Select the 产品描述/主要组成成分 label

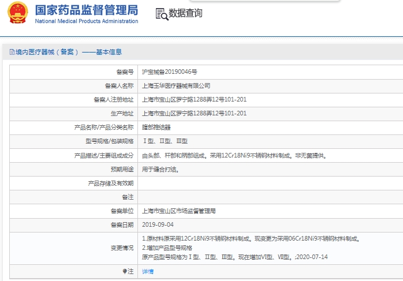click(x=104, y=155)
